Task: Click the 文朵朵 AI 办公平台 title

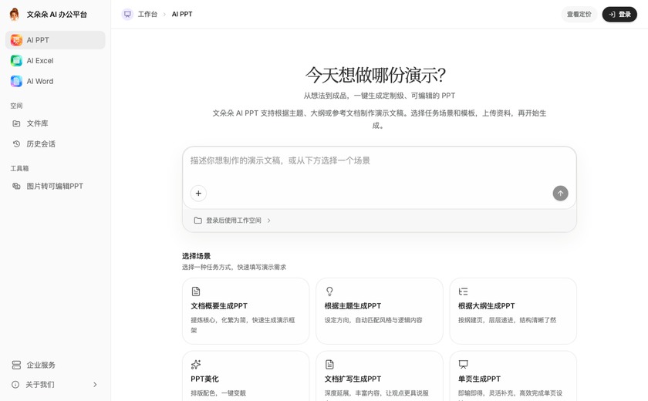Action: coord(56,15)
